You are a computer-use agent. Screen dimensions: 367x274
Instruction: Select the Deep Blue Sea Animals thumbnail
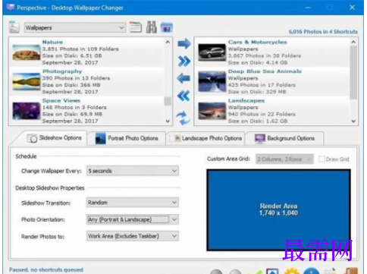(212, 81)
